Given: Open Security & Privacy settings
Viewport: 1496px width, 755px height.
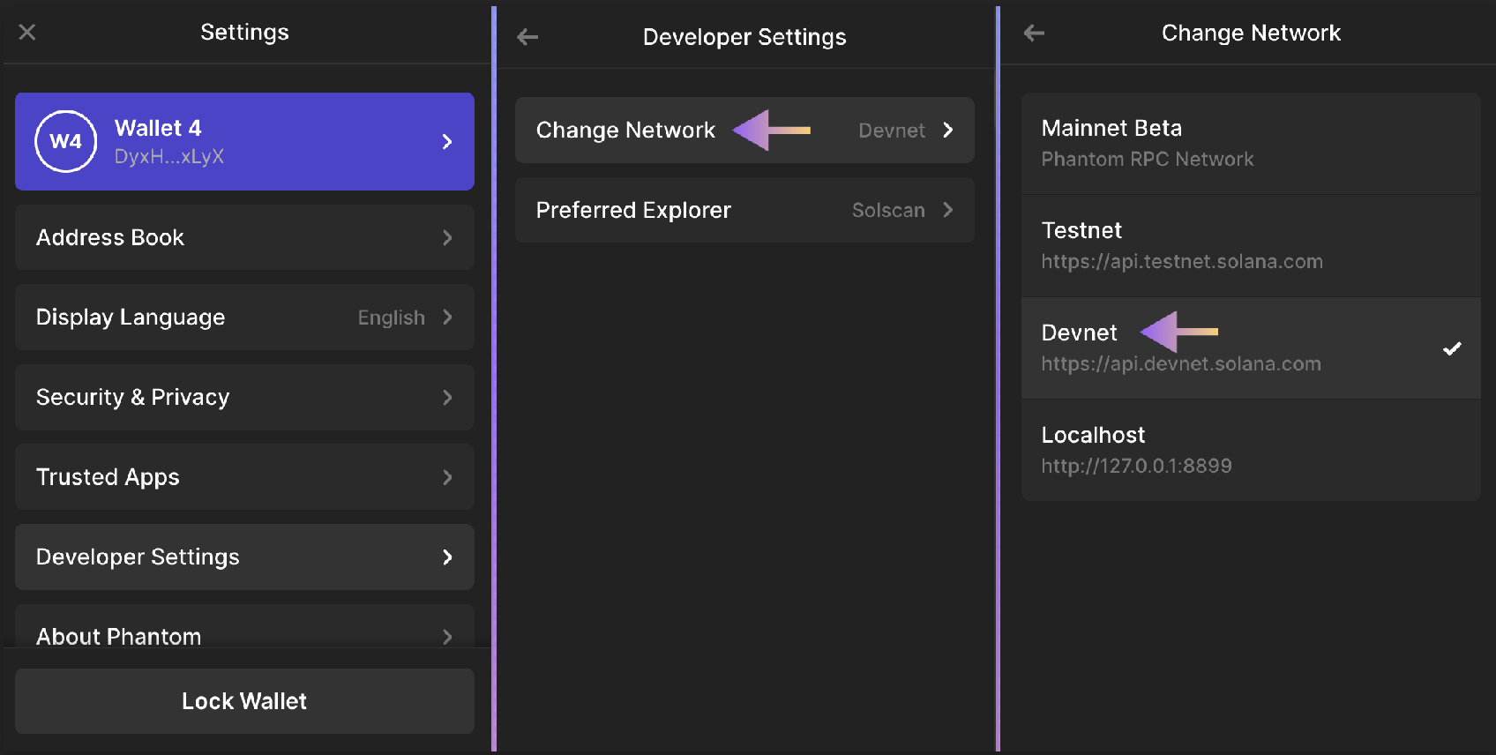Looking at the screenshot, I should tap(244, 397).
